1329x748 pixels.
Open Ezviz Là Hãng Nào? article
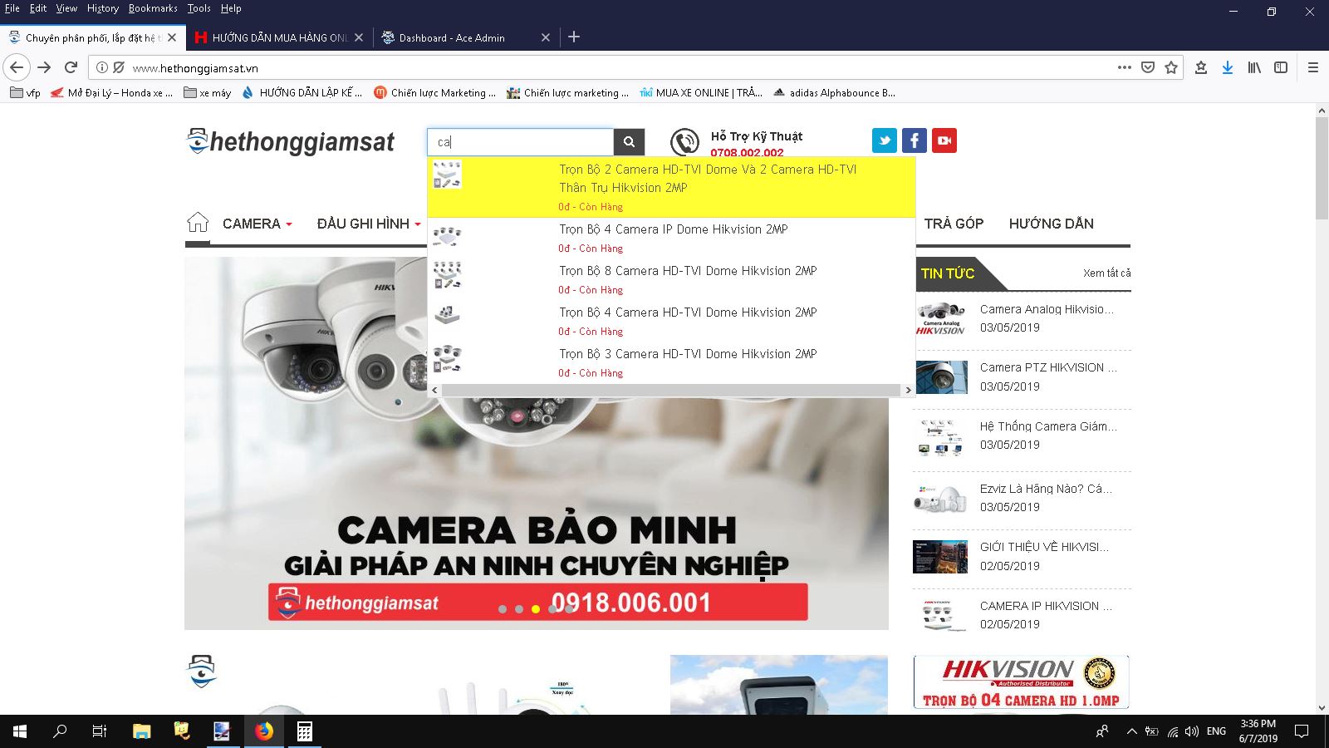[x=1046, y=489]
